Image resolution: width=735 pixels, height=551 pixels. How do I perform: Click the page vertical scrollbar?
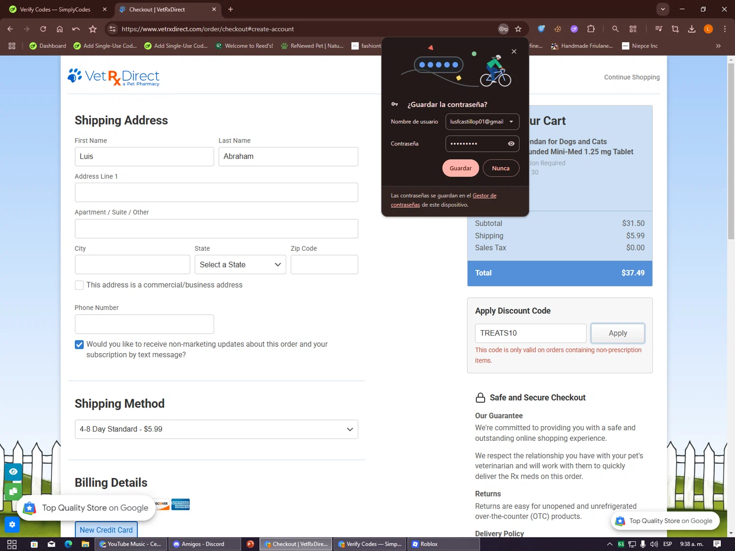tap(731, 152)
